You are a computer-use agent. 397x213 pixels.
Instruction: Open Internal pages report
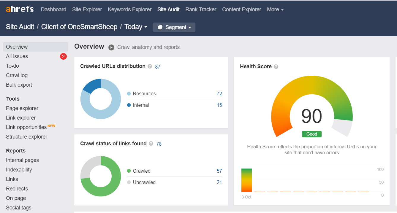click(22, 160)
